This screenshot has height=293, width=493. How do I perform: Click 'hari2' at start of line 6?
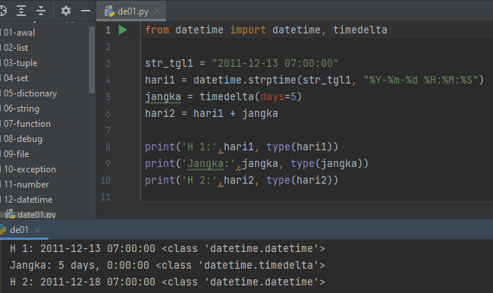point(160,114)
